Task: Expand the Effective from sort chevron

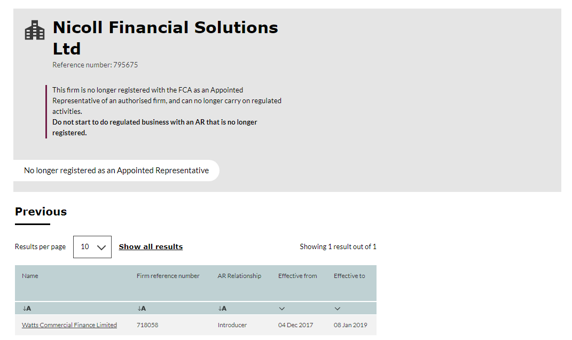Action: (x=281, y=308)
